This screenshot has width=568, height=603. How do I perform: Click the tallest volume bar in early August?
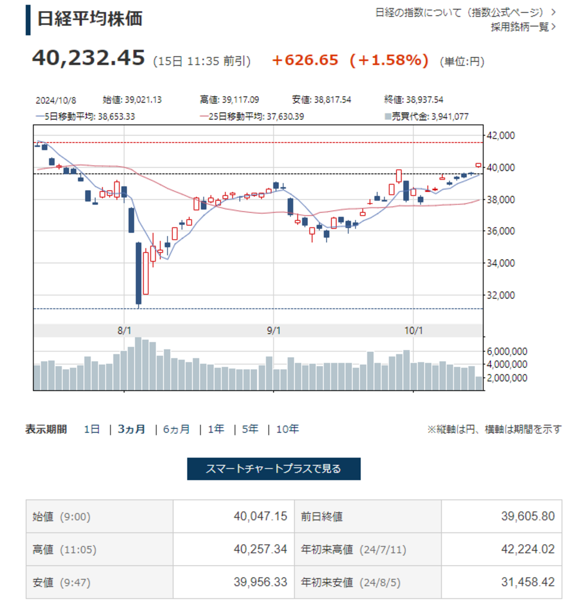[x=139, y=363]
